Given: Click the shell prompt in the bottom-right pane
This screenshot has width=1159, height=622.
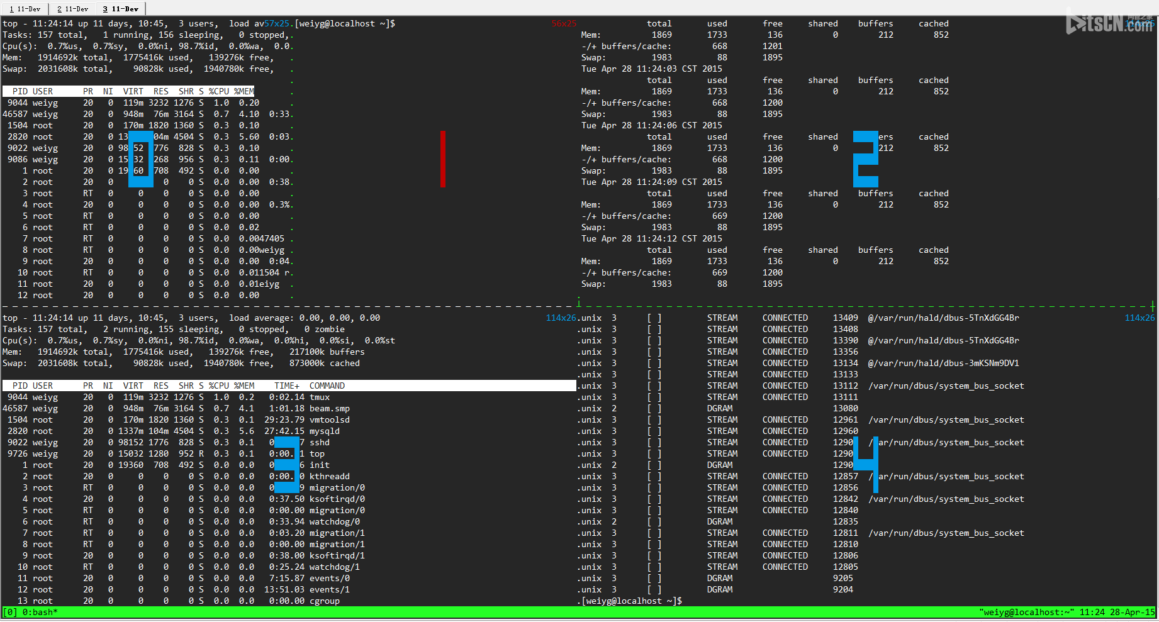Looking at the screenshot, I should pos(632,601).
